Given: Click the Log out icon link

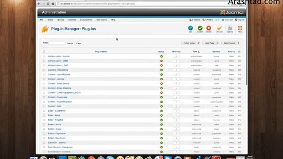Looking at the screenshot, I should click(240, 19).
